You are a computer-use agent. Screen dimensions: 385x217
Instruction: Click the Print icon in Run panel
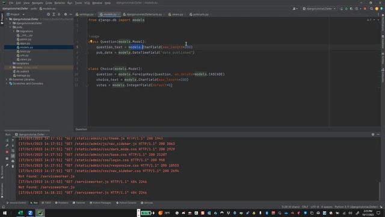coord(13,161)
